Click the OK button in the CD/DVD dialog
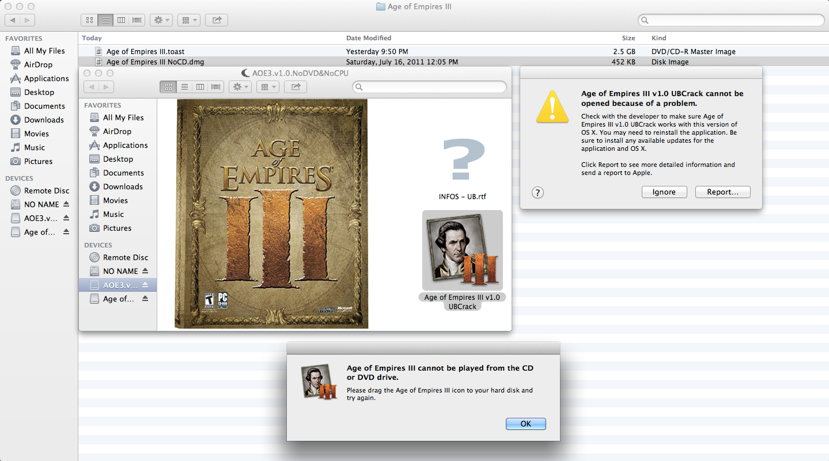Screen dimensions: 829x461 click(525, 424)
